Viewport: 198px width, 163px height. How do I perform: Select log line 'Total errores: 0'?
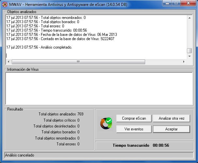pos(35,26)
